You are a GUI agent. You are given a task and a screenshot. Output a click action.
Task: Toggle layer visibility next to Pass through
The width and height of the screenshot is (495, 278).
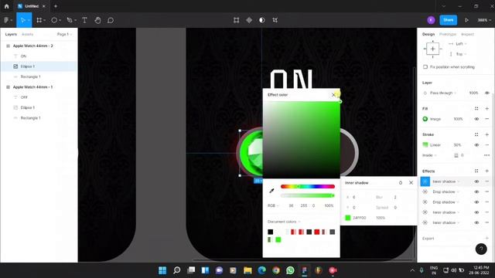[486, 93]
